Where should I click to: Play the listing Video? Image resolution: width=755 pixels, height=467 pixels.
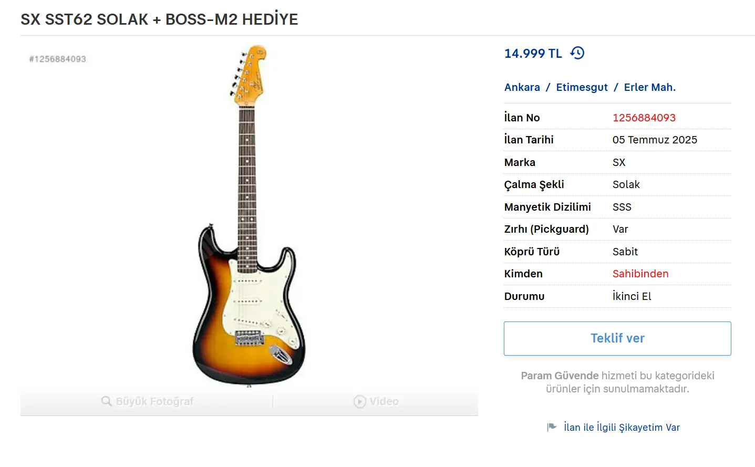(376, 401)
